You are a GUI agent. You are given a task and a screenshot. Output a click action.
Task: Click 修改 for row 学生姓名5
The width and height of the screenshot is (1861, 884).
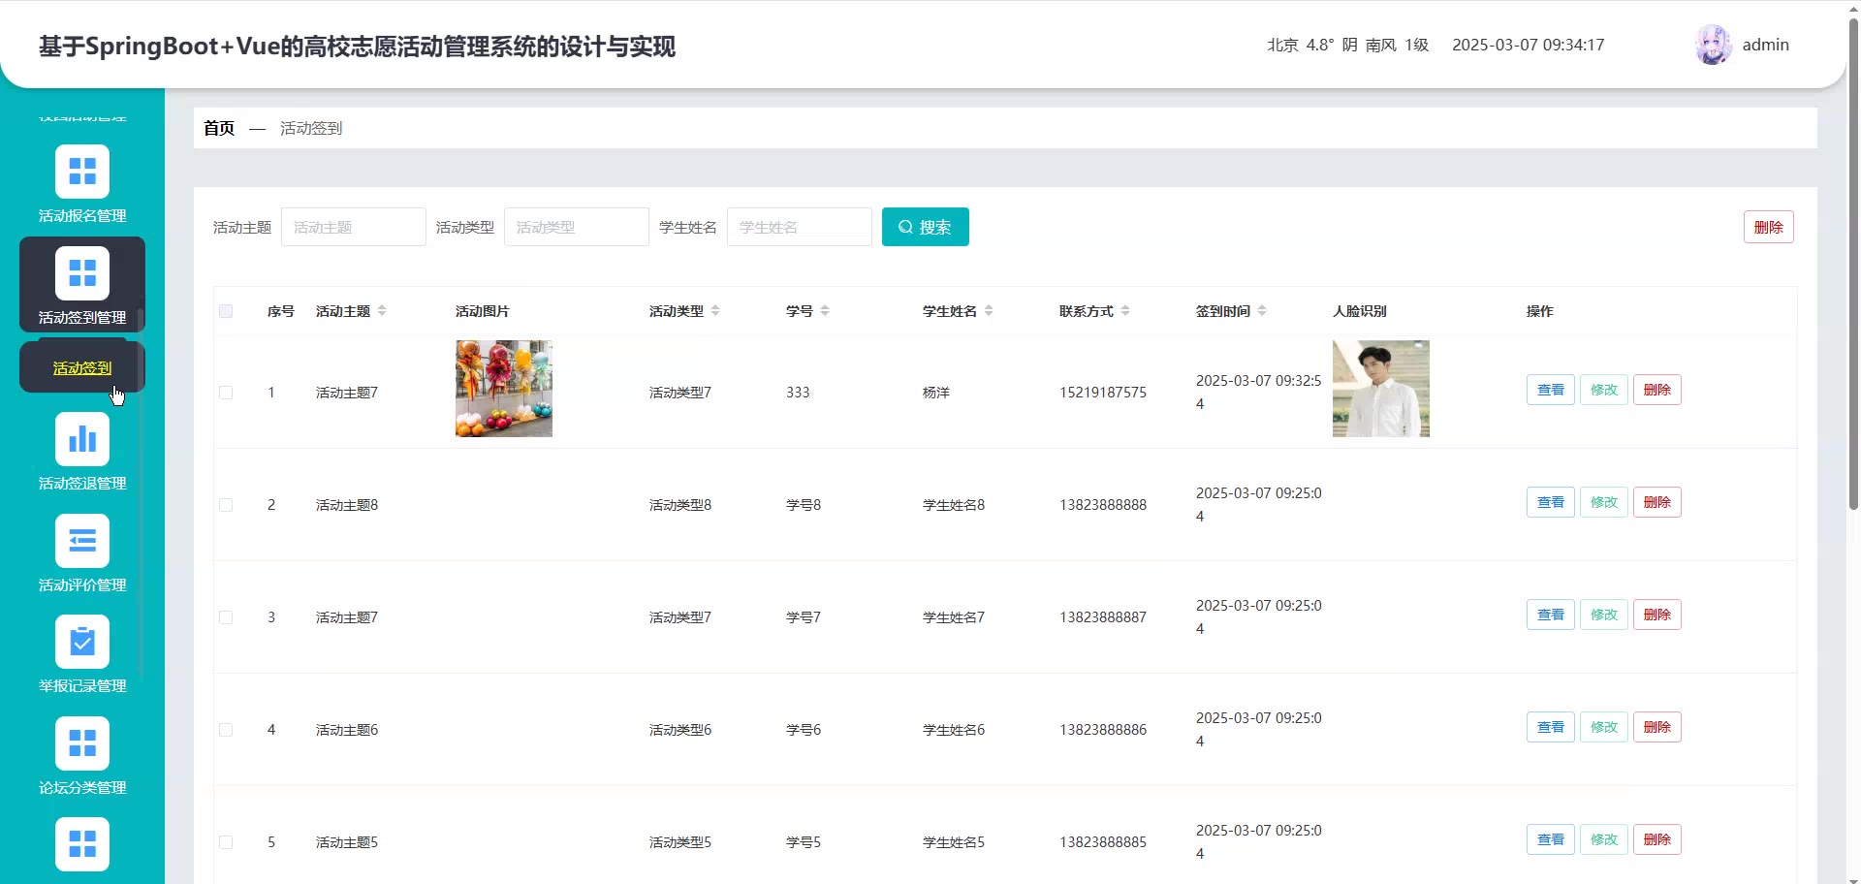tap(1603, 839)
